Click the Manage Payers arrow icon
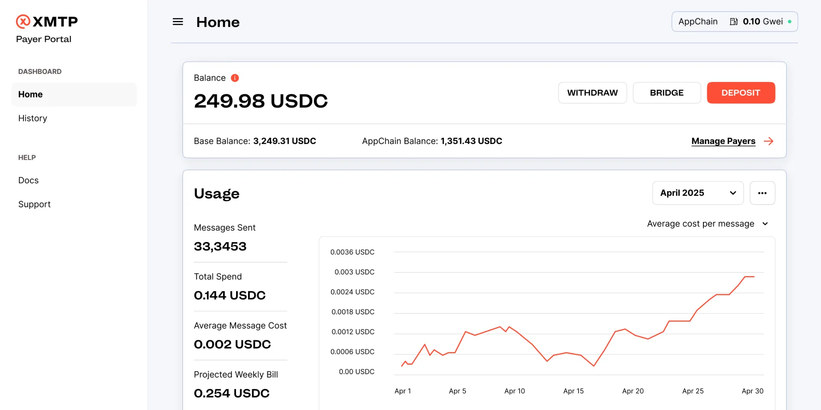821x410 pixels. [768, 141]
